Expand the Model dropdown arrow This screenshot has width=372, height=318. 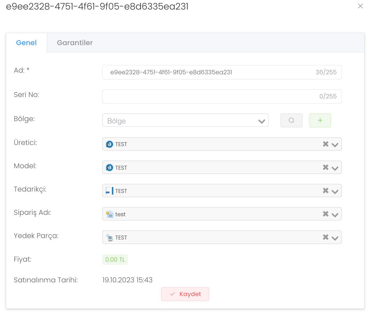point(335,168)
